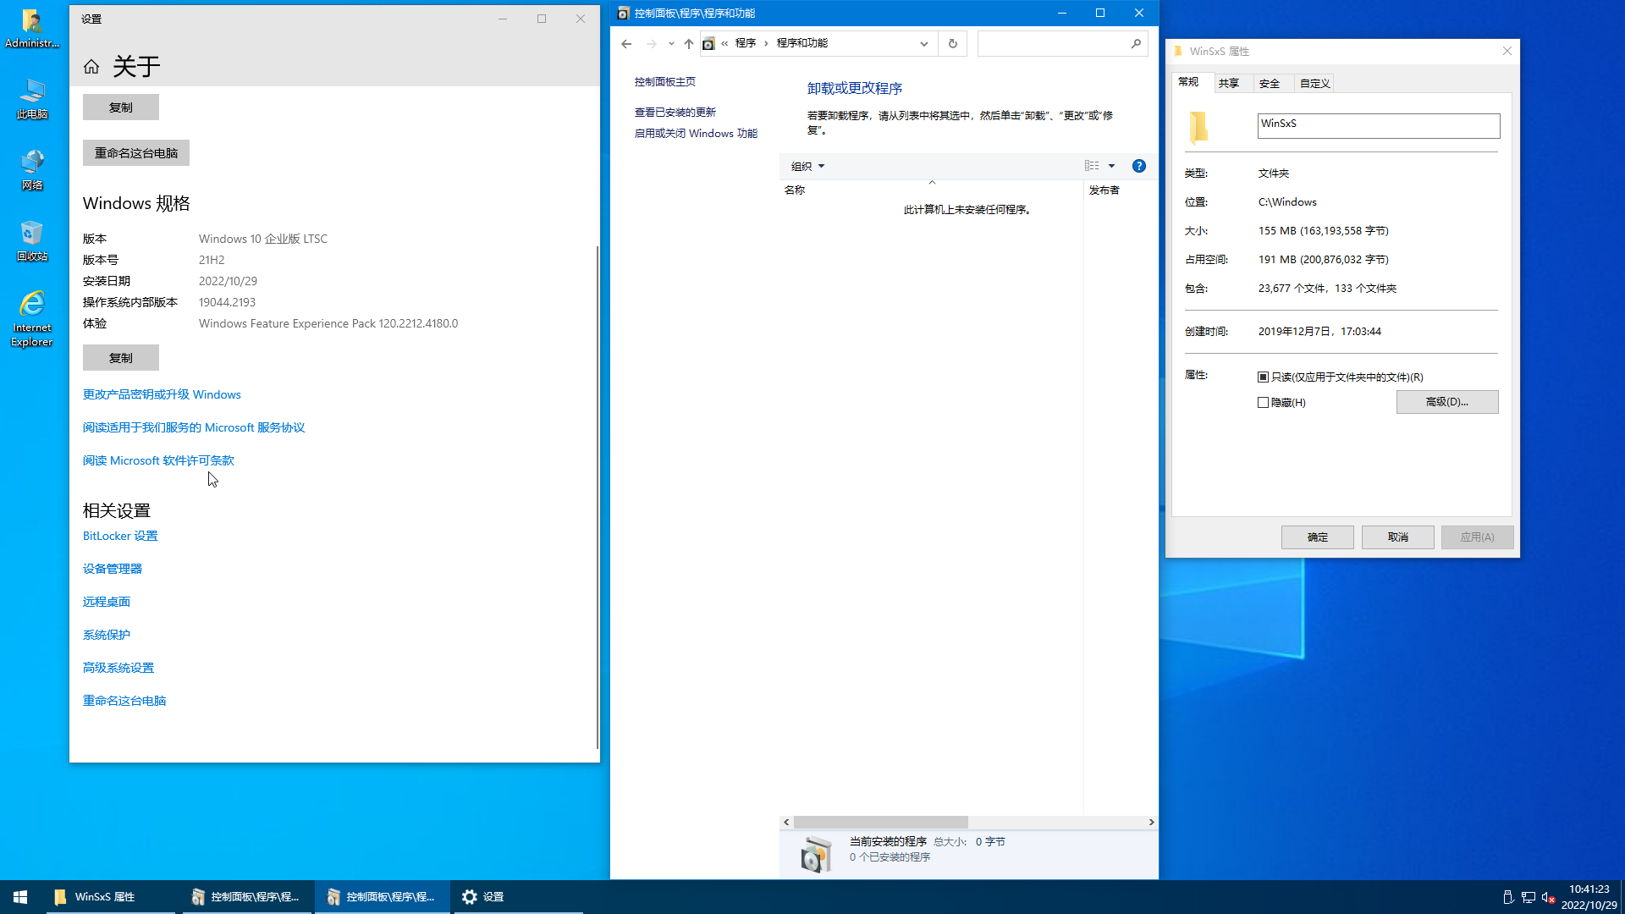The height and width of the screenshot is (914, 1625).
Task: Click the network tray icon
Action: 1529,897
